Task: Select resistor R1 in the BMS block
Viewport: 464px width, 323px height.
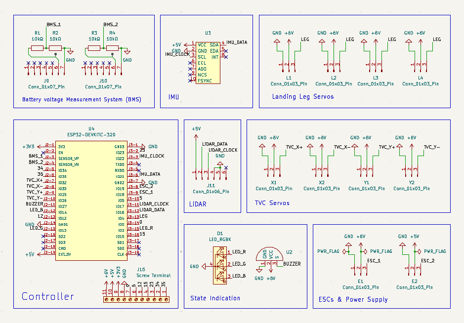Action: coord(38,48)
